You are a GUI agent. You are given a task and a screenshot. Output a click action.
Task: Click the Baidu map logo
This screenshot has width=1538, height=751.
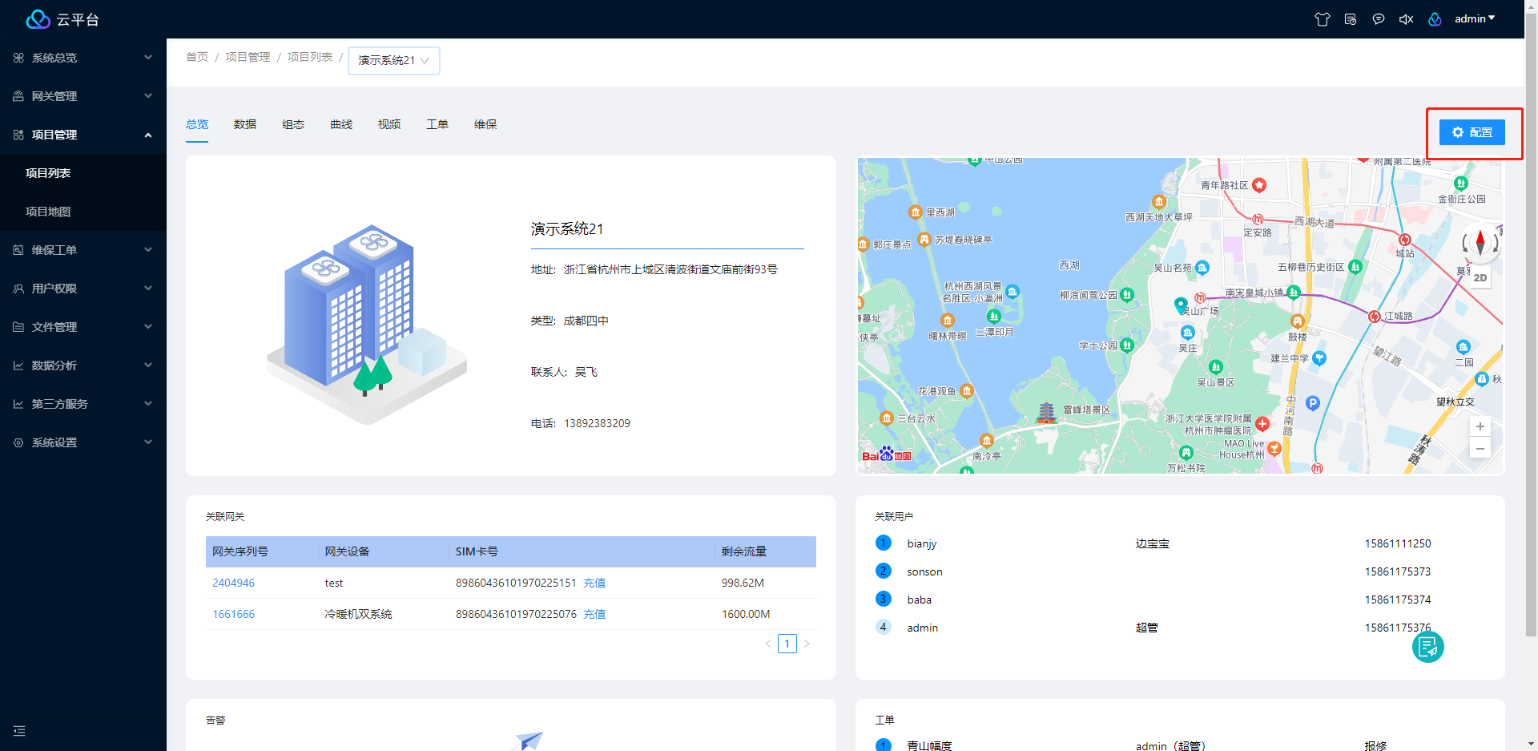click(x=887, y=454)
